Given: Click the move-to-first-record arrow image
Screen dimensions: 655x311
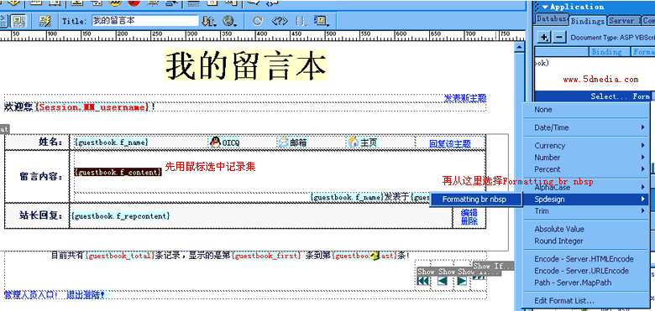Looking at the screenshot, I should pyautogui.click(x=423, y=281).
